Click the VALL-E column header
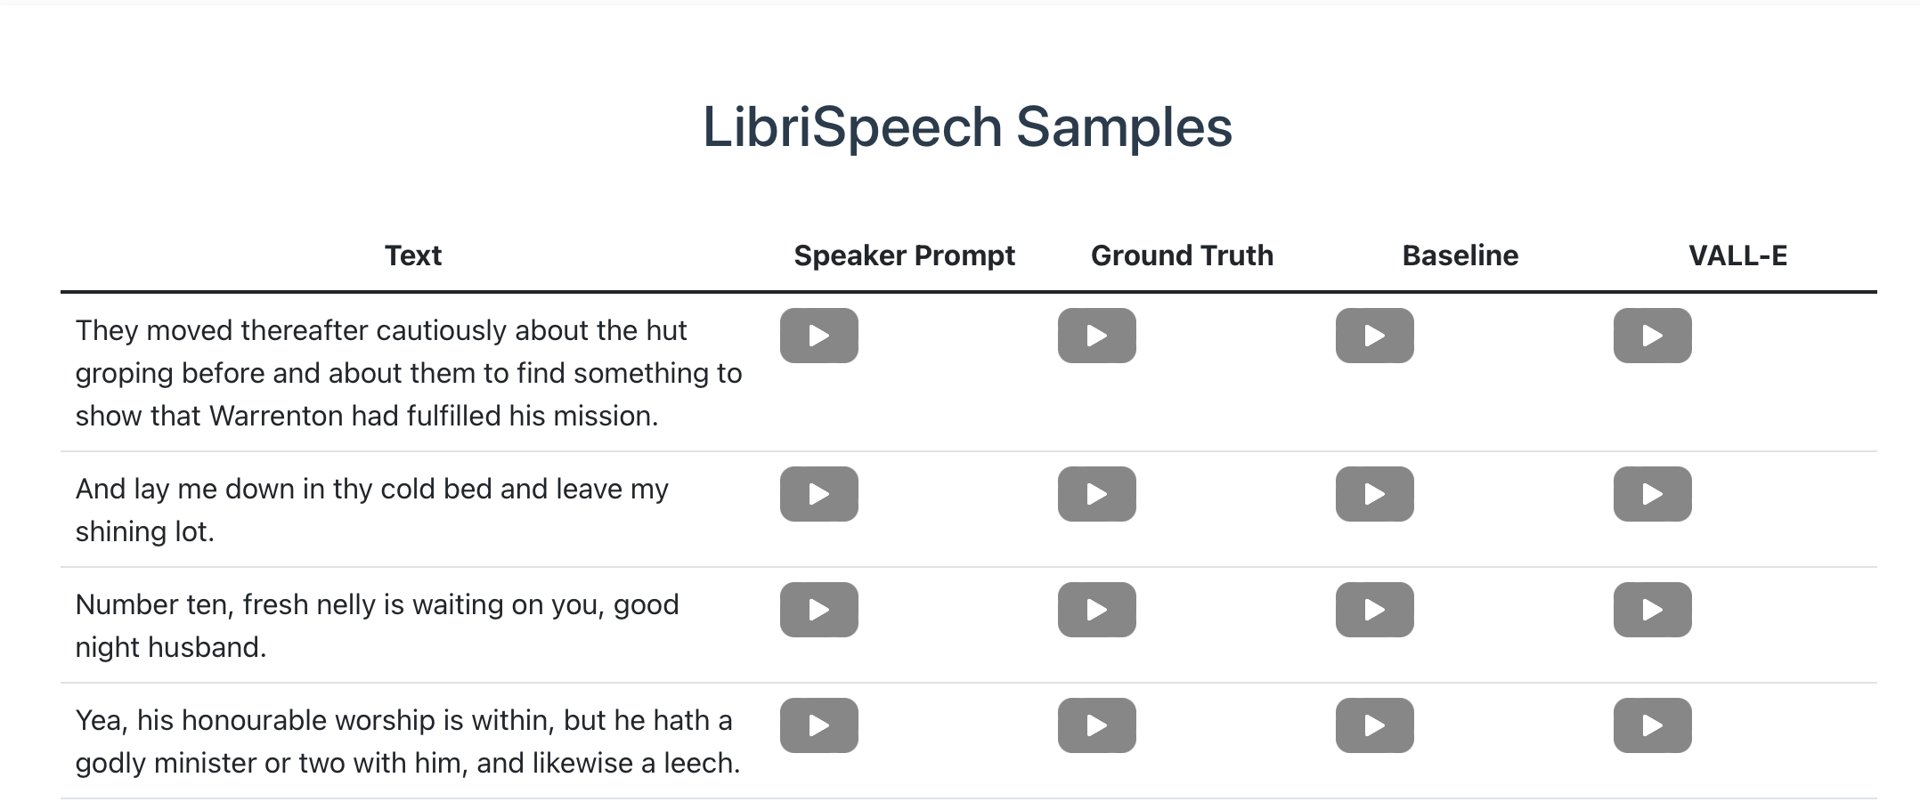The height and width of the screenshot is (810, 1920). click(x=1737, y=255)
